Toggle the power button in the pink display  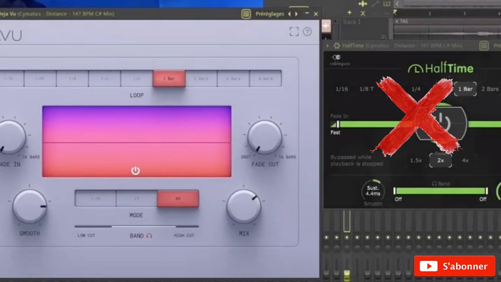point(135,170)
